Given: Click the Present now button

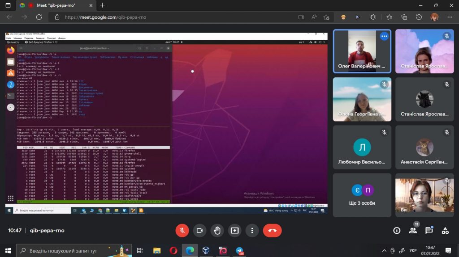Looking at the screenshot, I should [235, 231].
